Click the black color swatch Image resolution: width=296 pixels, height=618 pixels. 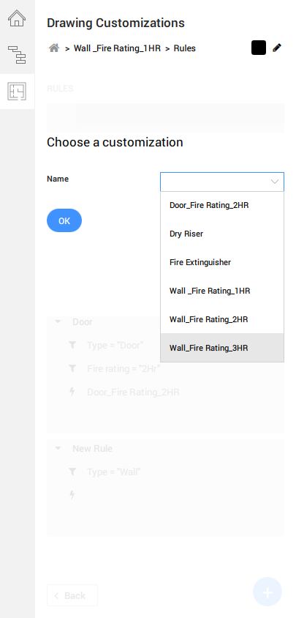point(259,48)
